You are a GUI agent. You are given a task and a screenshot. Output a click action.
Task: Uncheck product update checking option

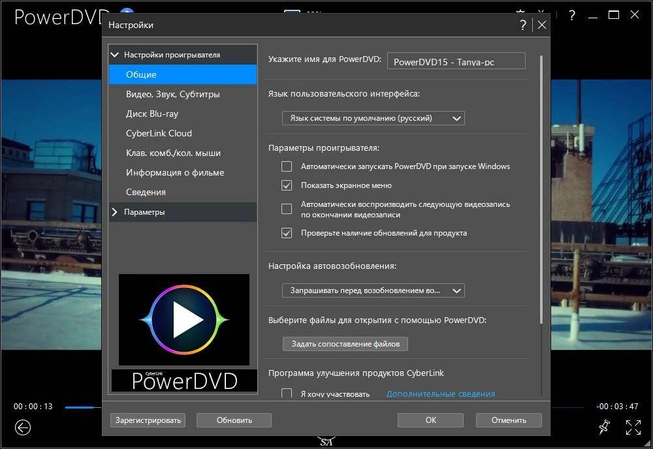click(x=287, y=233)
